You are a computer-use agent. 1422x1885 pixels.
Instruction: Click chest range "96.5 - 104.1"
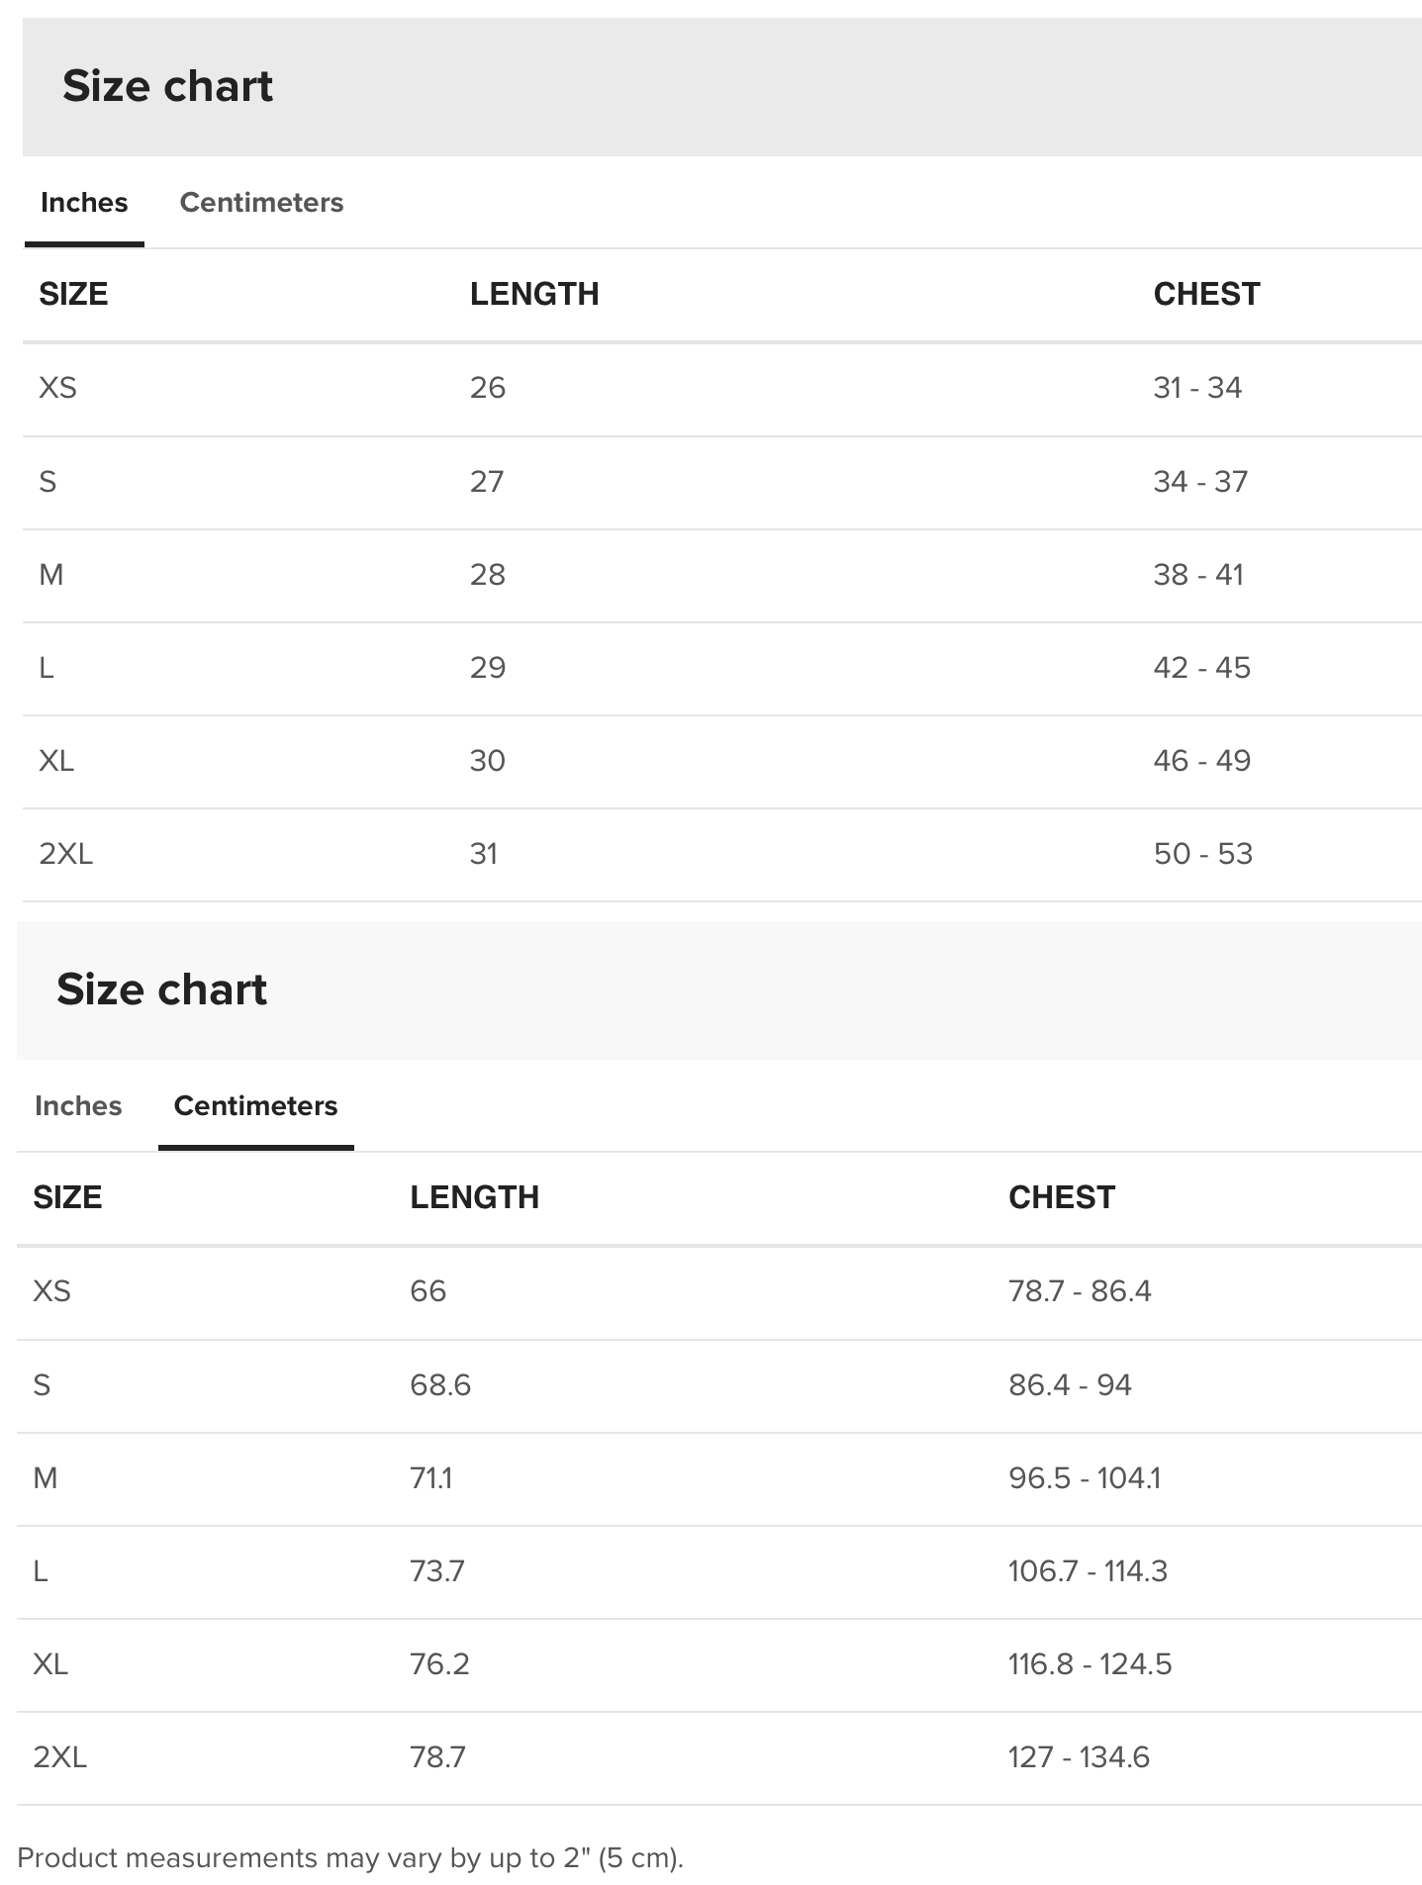coord(1085,1478)
